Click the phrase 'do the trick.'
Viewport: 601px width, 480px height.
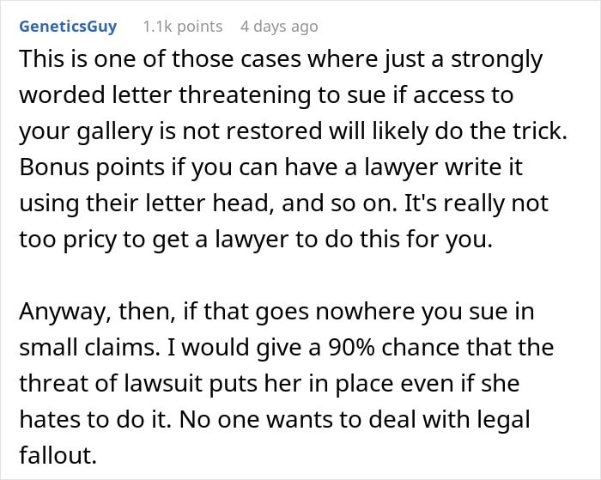click(501, 131)
